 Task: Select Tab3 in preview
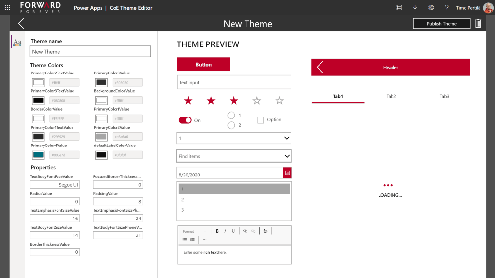point(444,96)
